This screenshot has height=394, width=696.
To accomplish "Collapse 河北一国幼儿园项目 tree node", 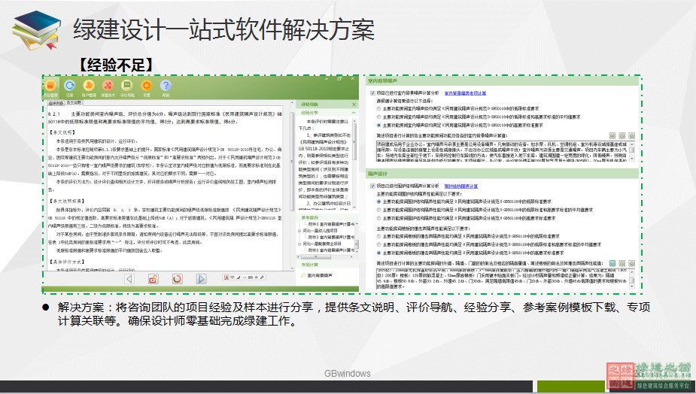I will [300, 231].
